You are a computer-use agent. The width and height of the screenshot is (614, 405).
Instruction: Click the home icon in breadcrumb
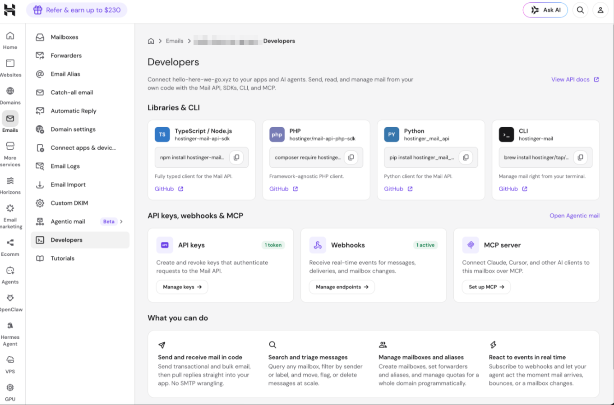pyautogui.click(x=151, y=41)
